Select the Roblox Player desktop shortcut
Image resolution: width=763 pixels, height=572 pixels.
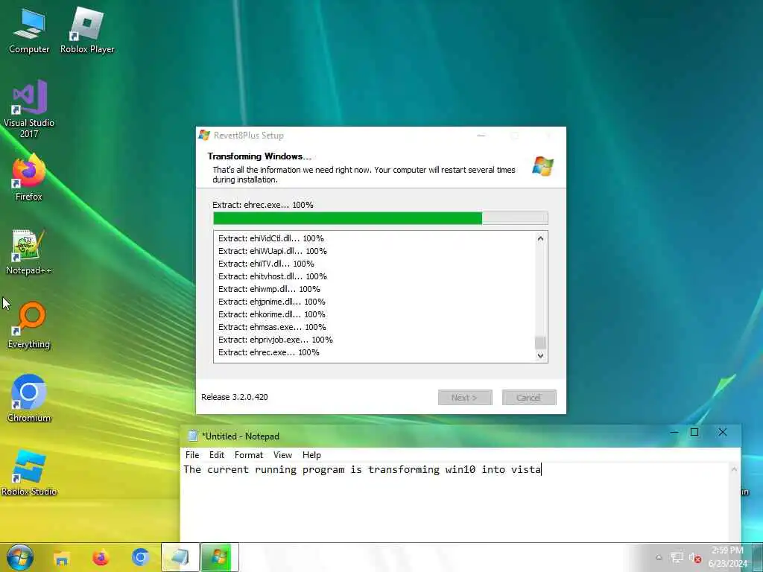(x=87, y=30)
